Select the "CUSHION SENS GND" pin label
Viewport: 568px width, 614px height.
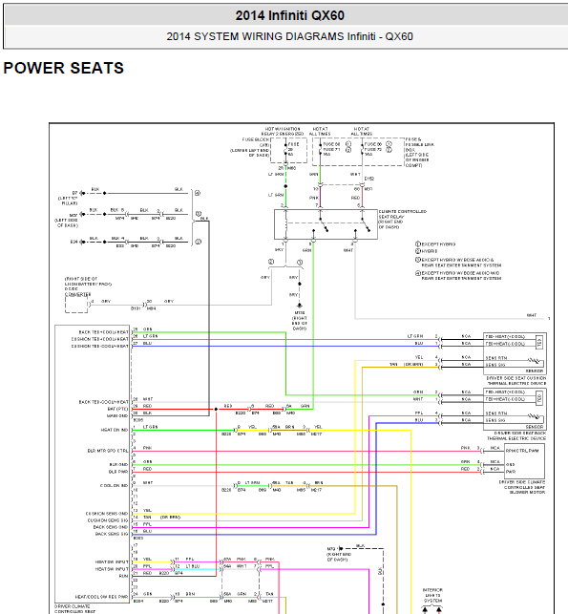107,514
